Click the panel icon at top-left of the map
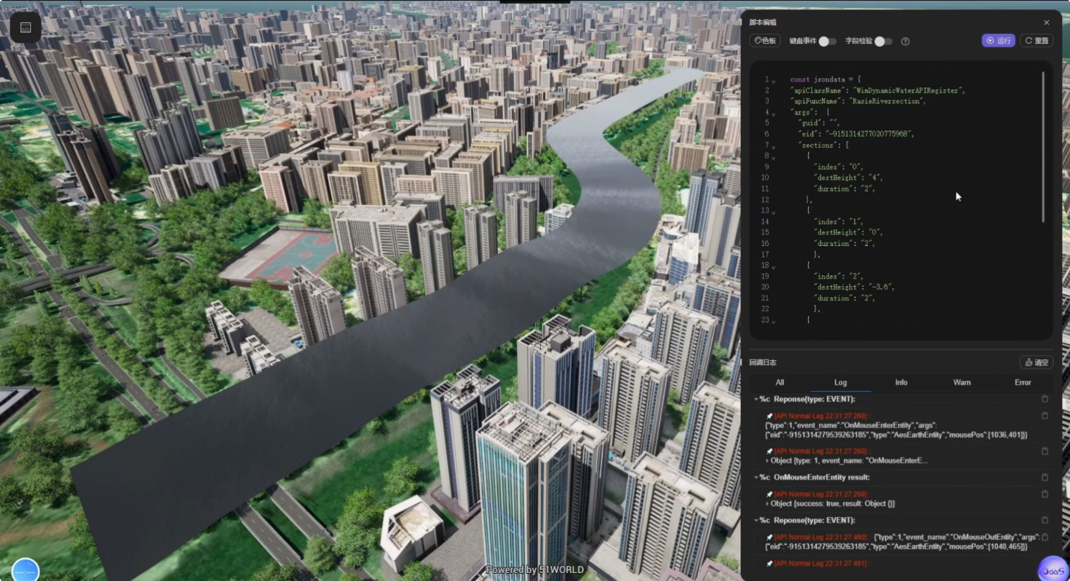Screen dimensions: 1070x581 tap(25, 27)
